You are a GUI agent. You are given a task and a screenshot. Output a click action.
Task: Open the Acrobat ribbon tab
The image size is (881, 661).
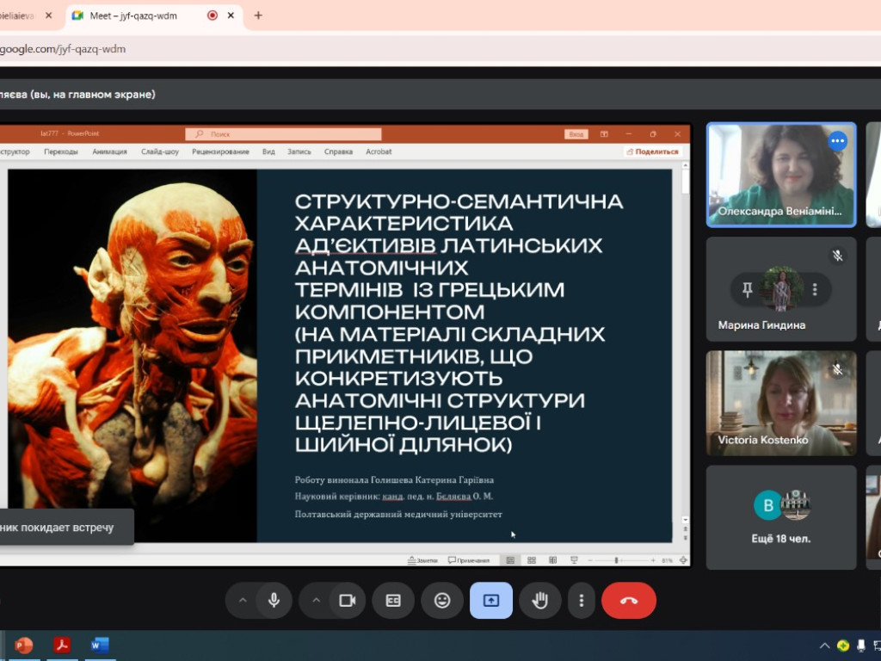tap(379, 151)
